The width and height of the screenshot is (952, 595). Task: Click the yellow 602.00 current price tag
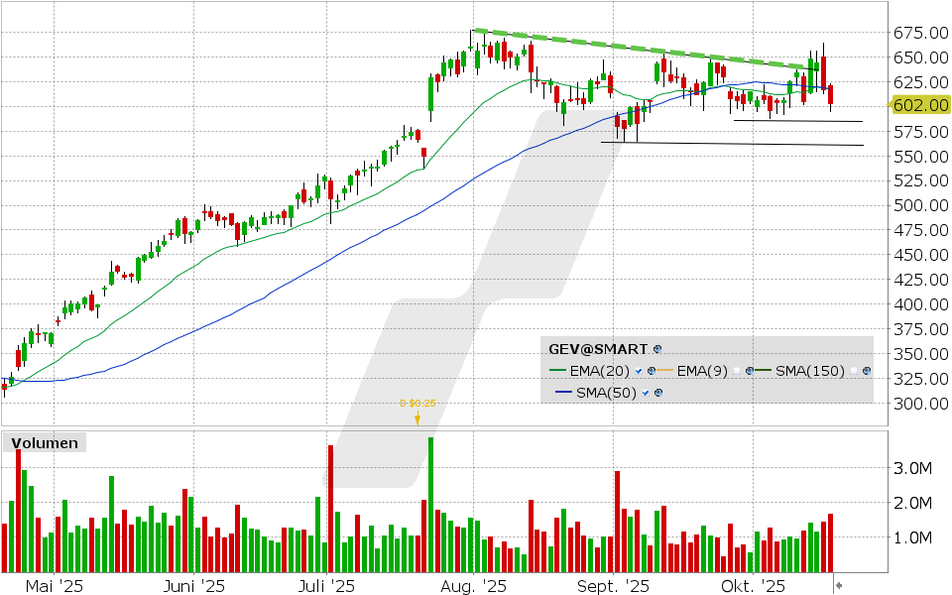922,105
